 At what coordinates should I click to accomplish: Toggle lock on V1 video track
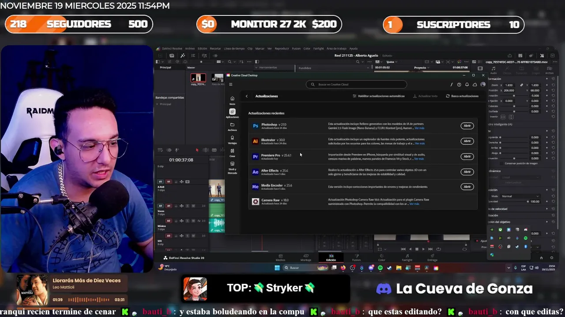(x=175, y=181)
